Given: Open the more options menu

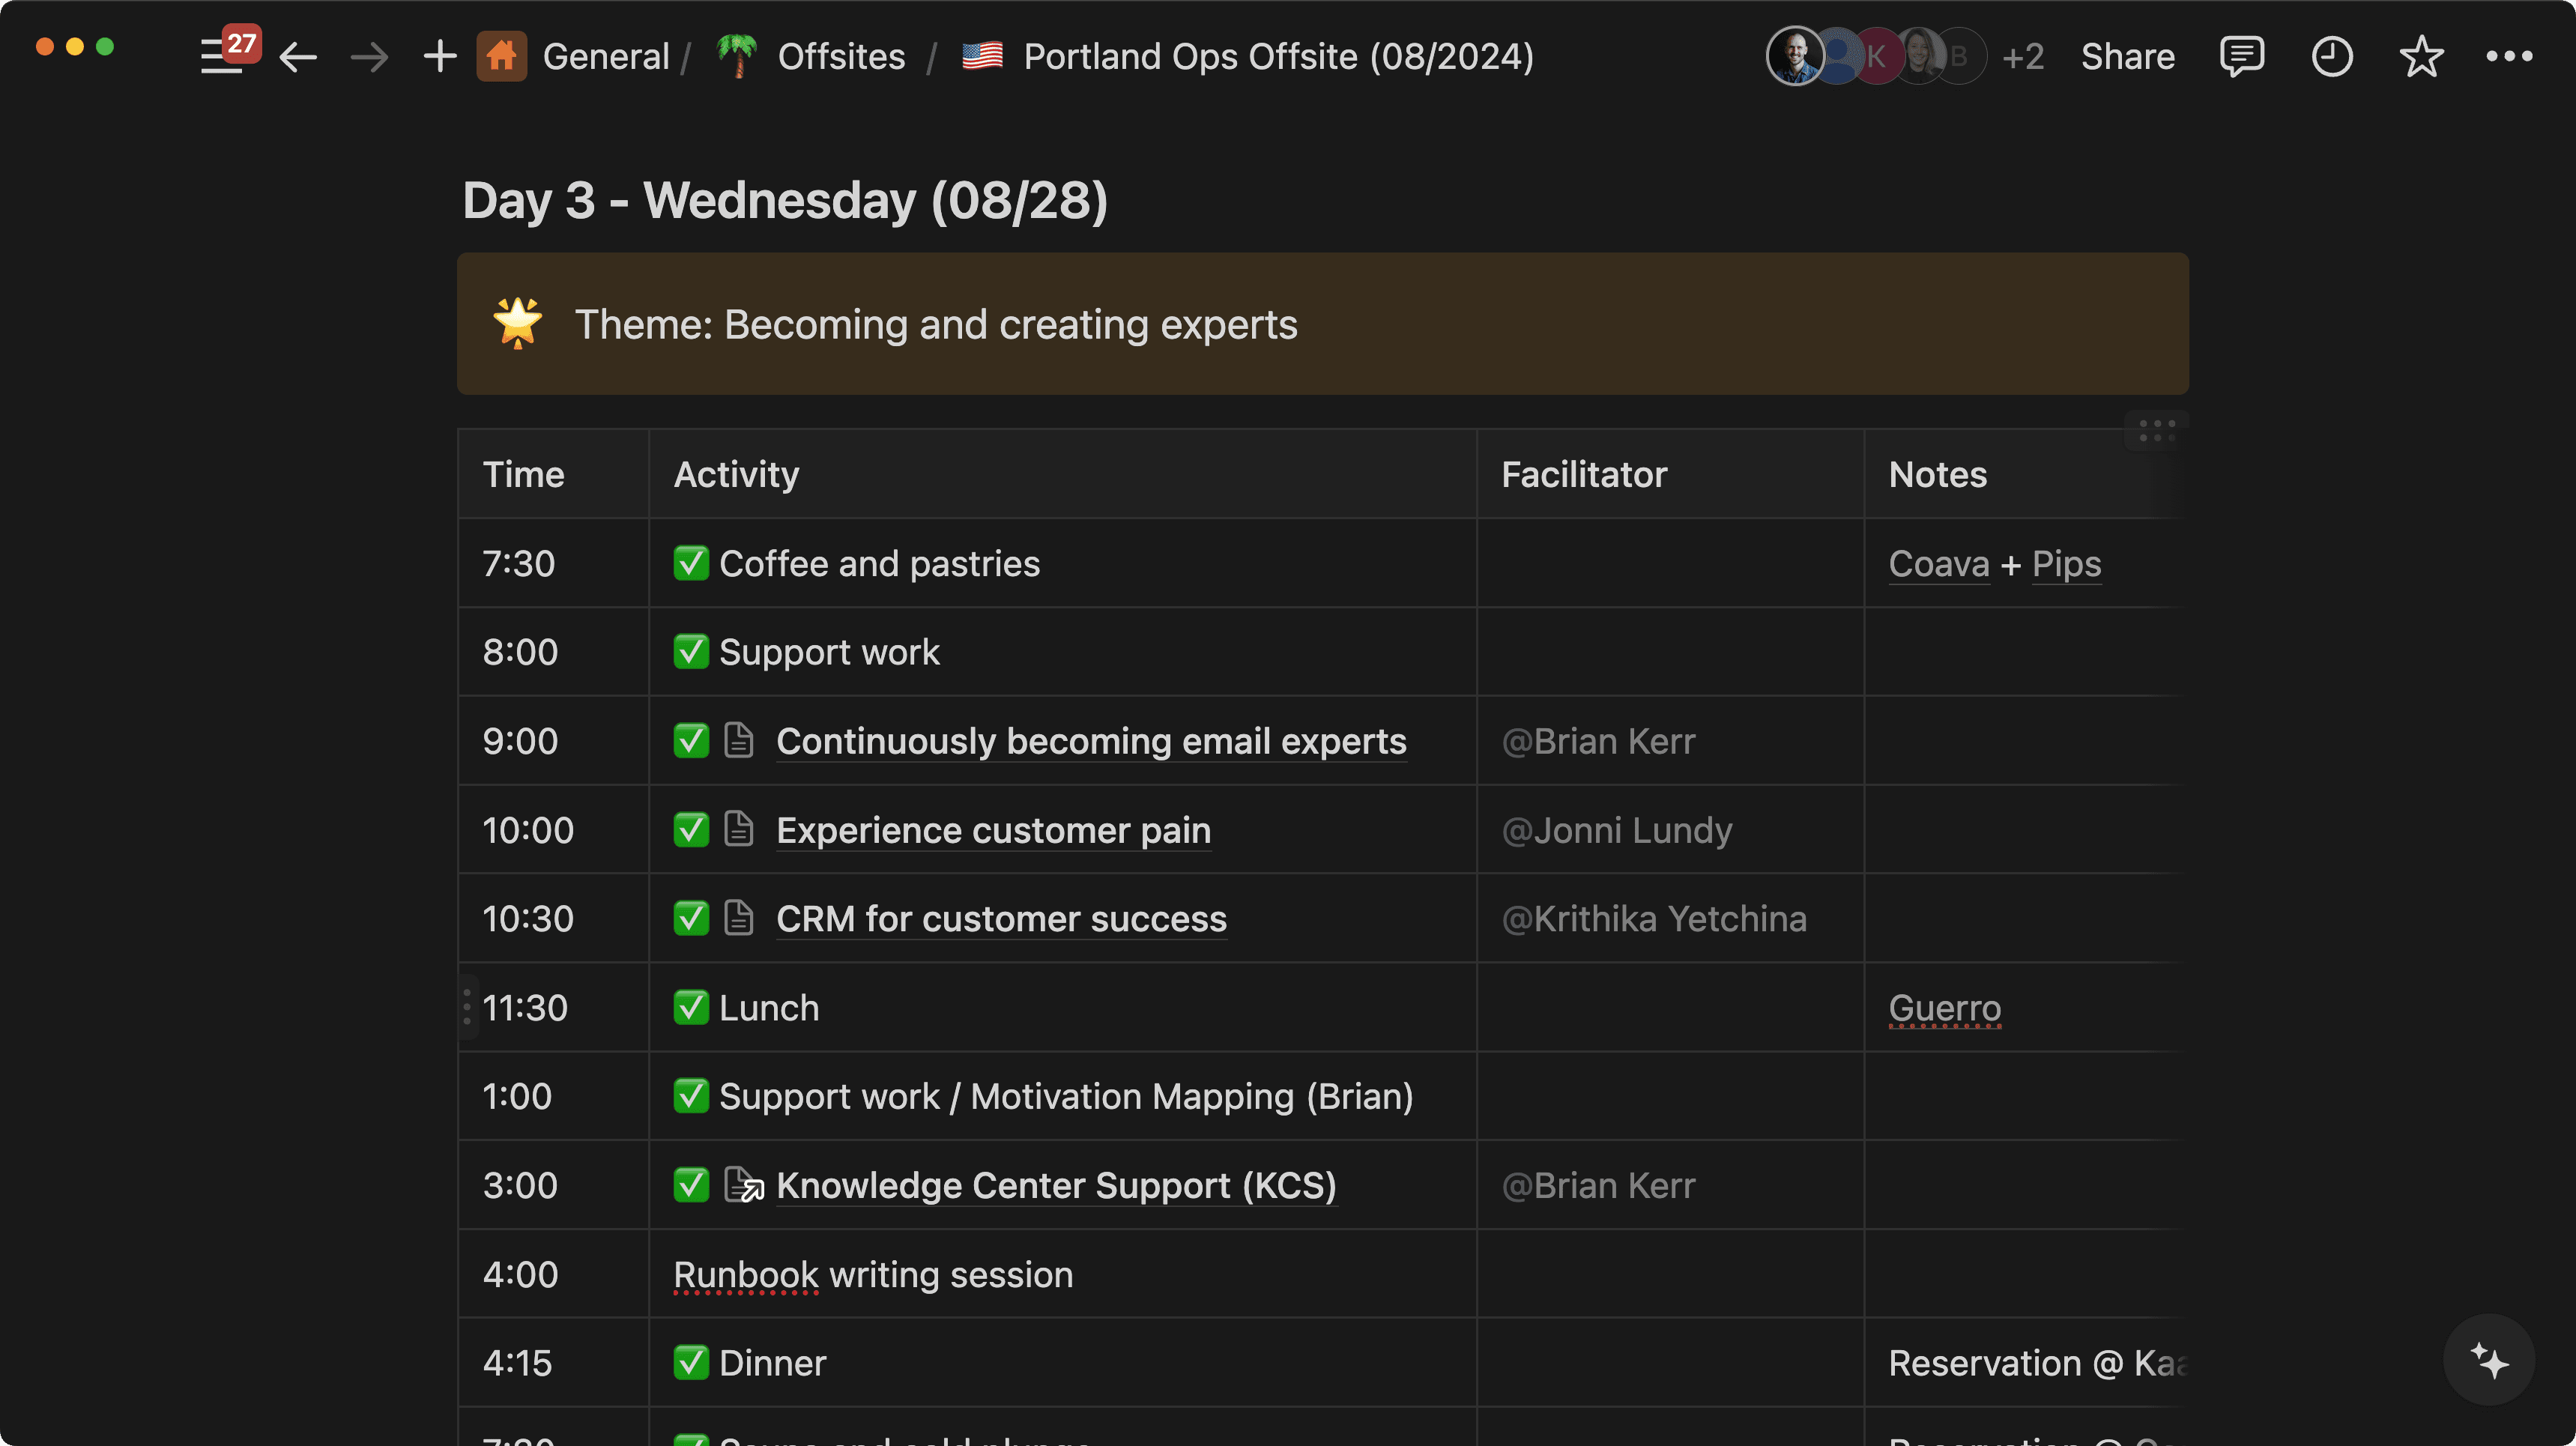Looking at the screenshot, I should (2510, 56).
